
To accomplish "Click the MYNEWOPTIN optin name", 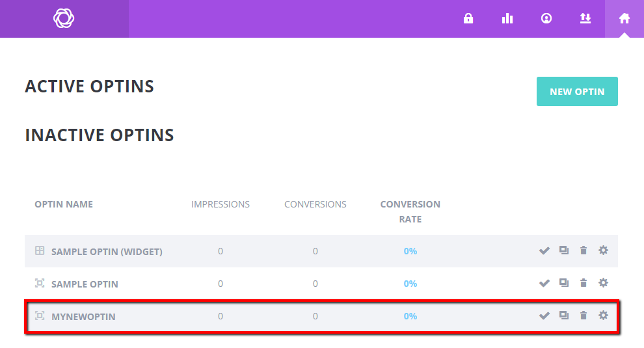I will 83,317.
